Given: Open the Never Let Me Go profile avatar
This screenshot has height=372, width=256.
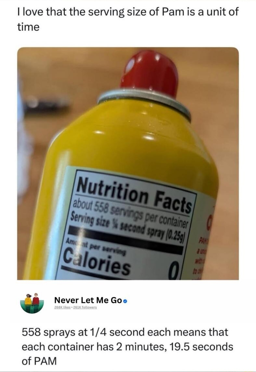Looking at the screenshot, I should (32, 303).
